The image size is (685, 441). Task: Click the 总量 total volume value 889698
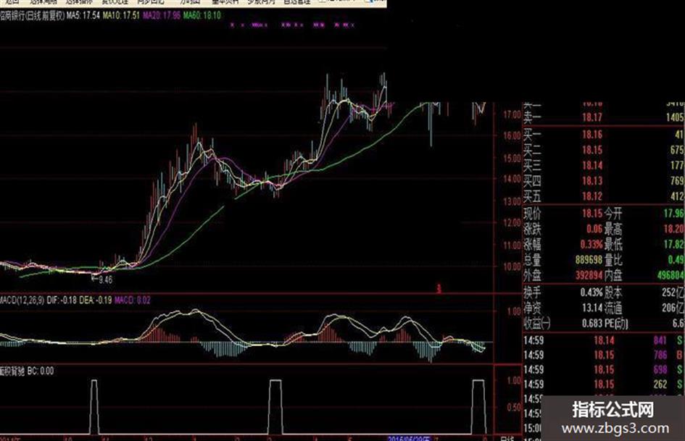point(589,260)
